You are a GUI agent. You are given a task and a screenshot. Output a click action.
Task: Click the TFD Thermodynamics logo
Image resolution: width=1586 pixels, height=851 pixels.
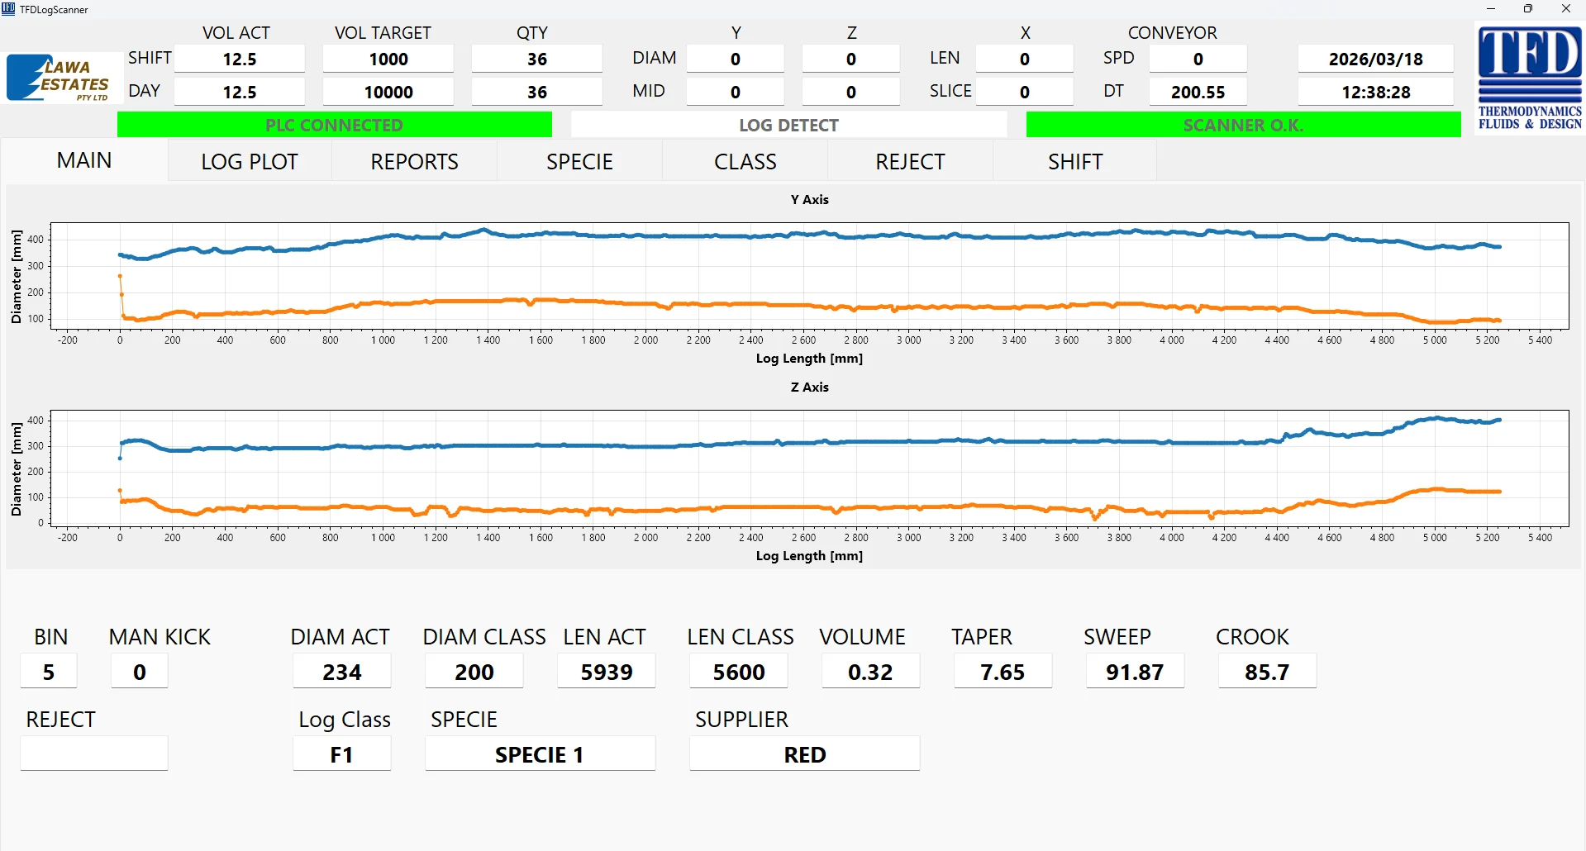coord(1529,78)
